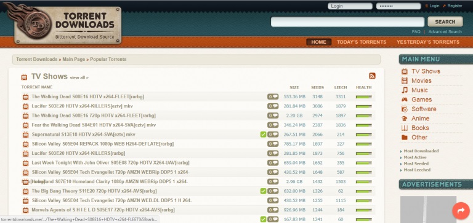This screenshot has width=473, height=223.
Task: Click the main search input field
Action: click(x=347, y=22)
